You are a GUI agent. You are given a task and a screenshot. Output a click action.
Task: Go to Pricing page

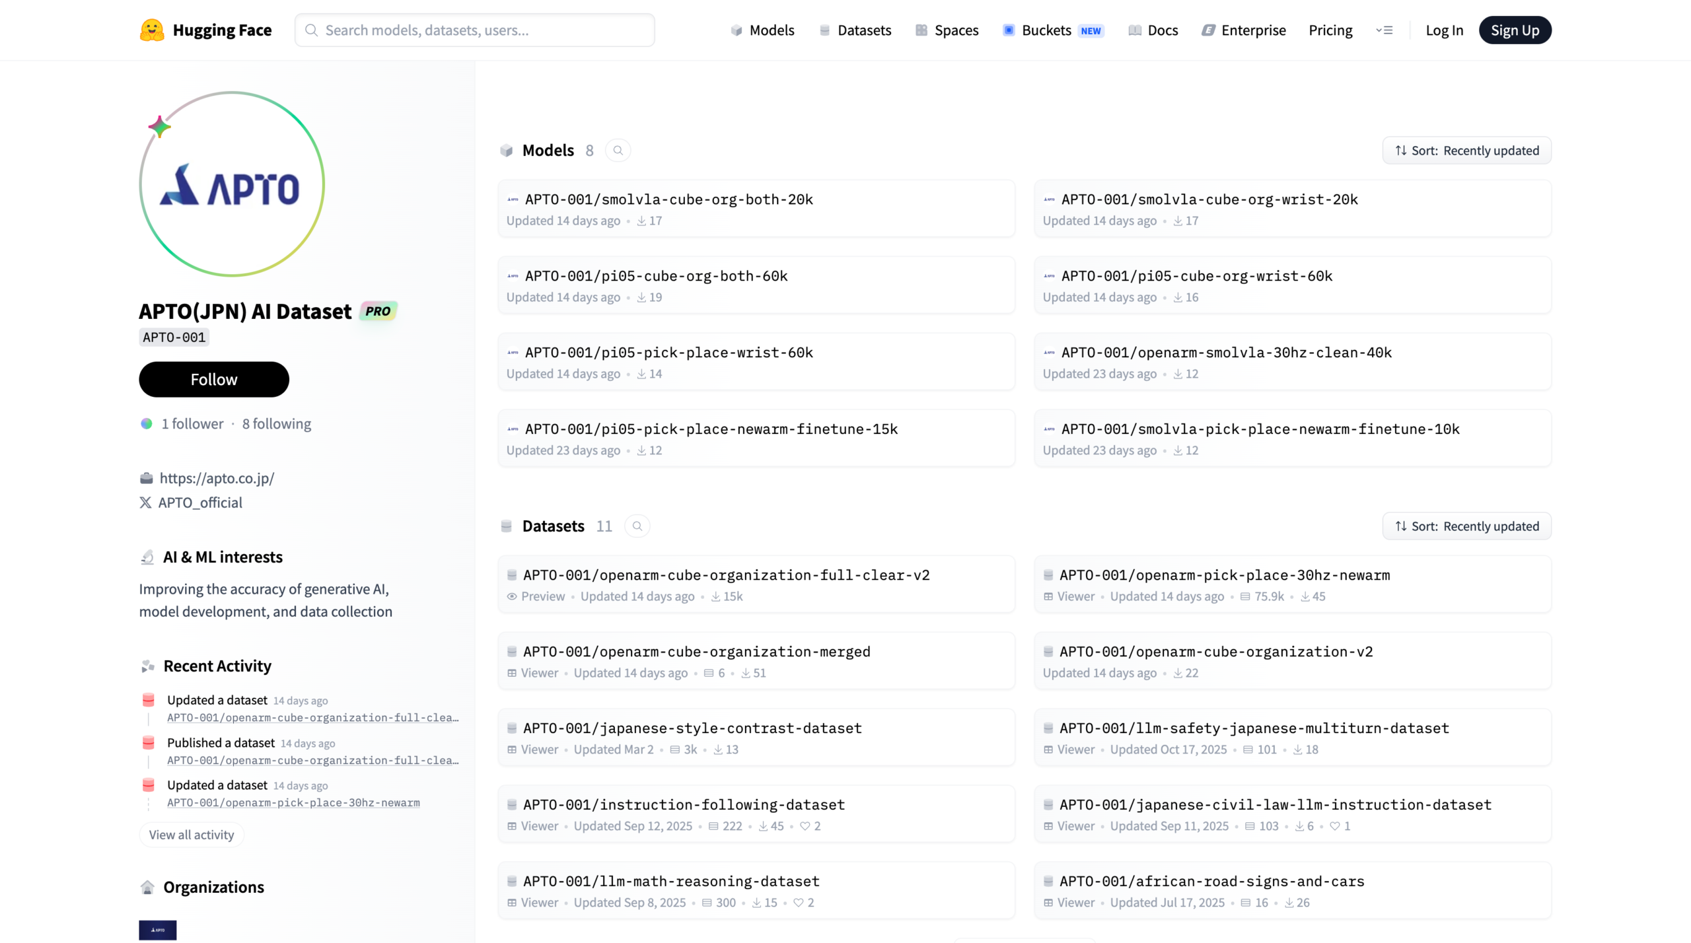pos(1330,30)
